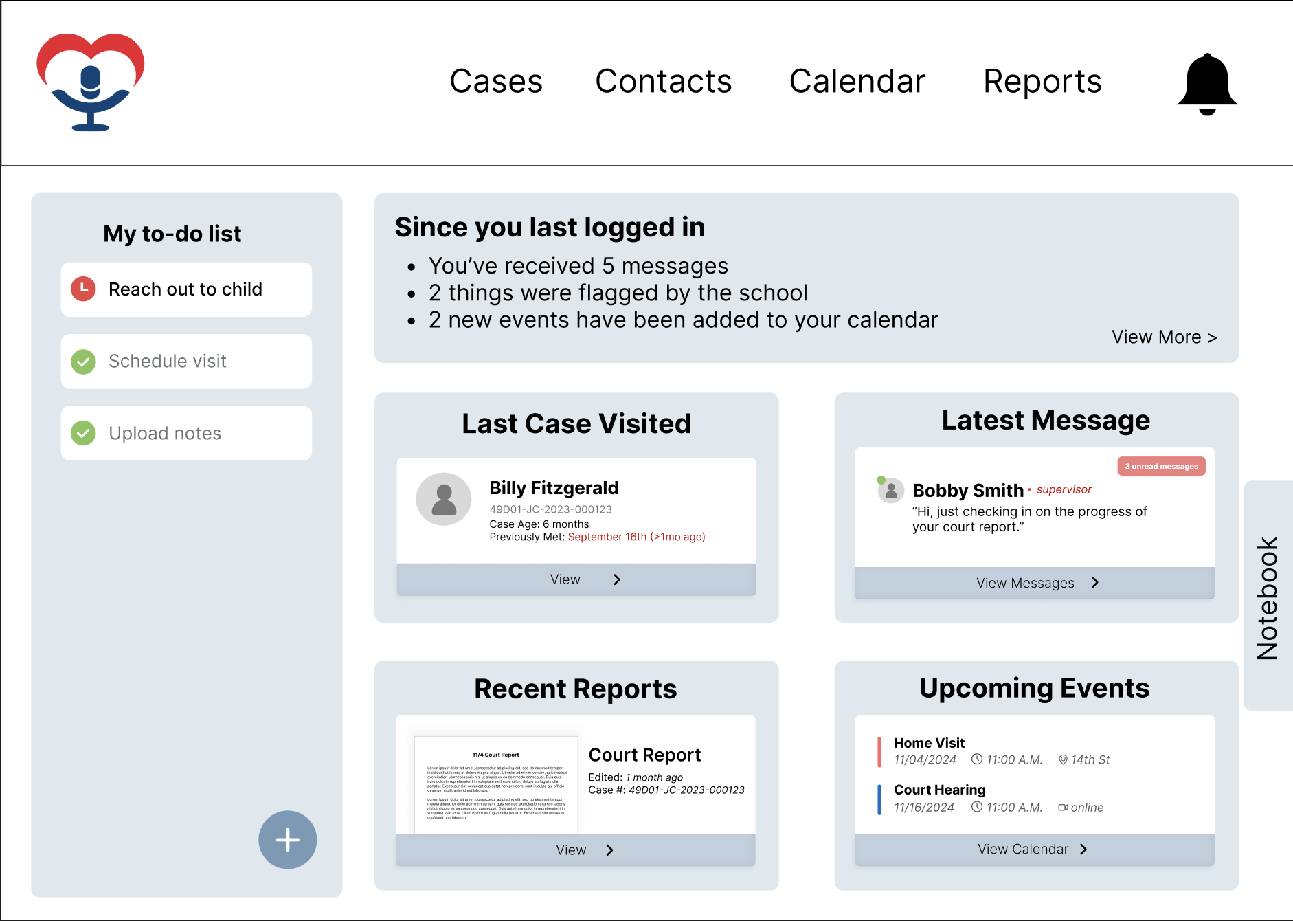Click Billy Fitzgerald name
This screenshot has width=1293, height=921.
pyautogui.click(x=554, y=487)
